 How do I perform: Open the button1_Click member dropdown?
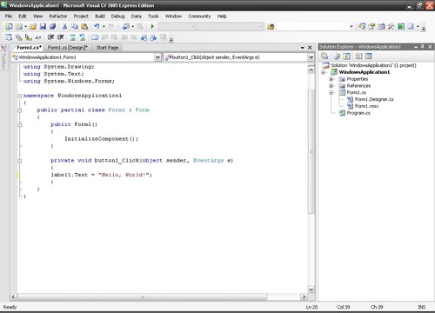(x=311, y=57)
